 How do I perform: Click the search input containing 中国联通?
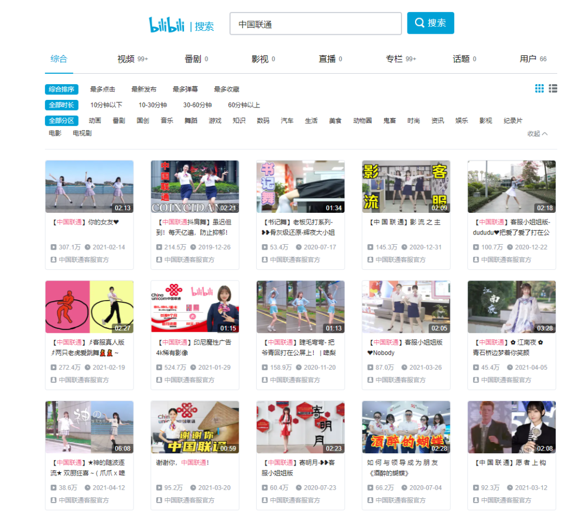[316, 23]
